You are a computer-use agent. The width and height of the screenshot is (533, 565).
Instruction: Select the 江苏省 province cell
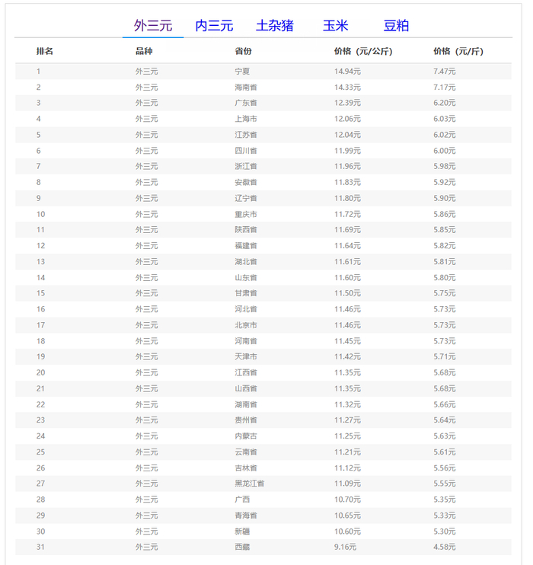pyautogui.click(x=246, y=135)
